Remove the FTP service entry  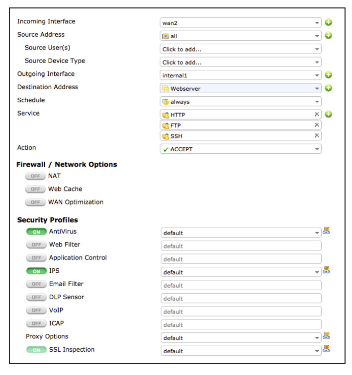pyautogui.click(x=317, y=125)
